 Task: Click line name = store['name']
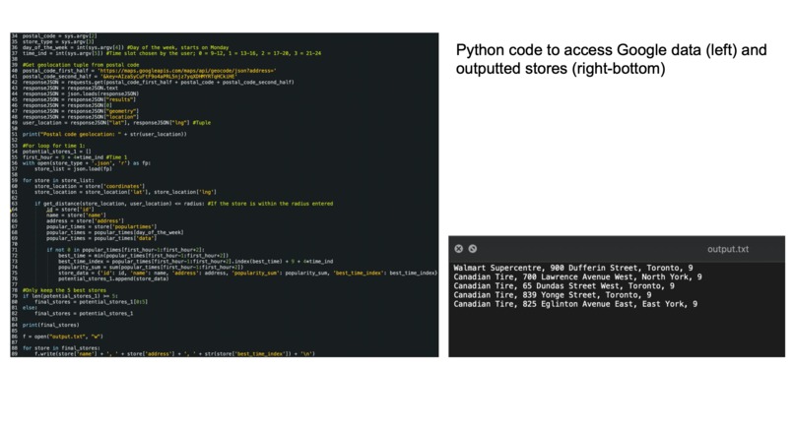click(76, 215)
